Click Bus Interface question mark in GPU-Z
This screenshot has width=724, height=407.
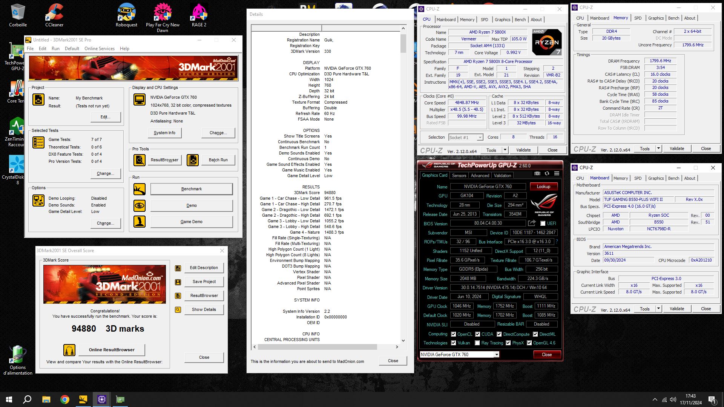click(x=557, y=242)
